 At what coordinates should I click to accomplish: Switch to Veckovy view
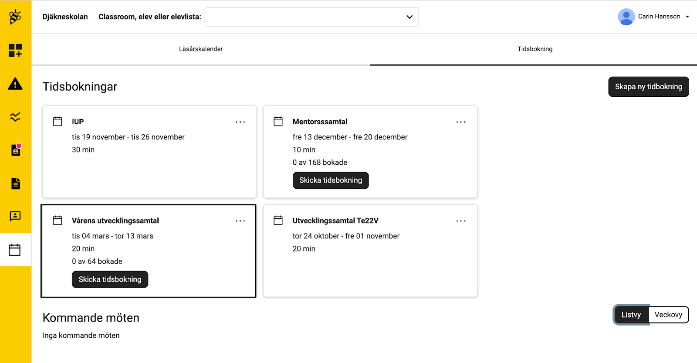coord(668,315)
